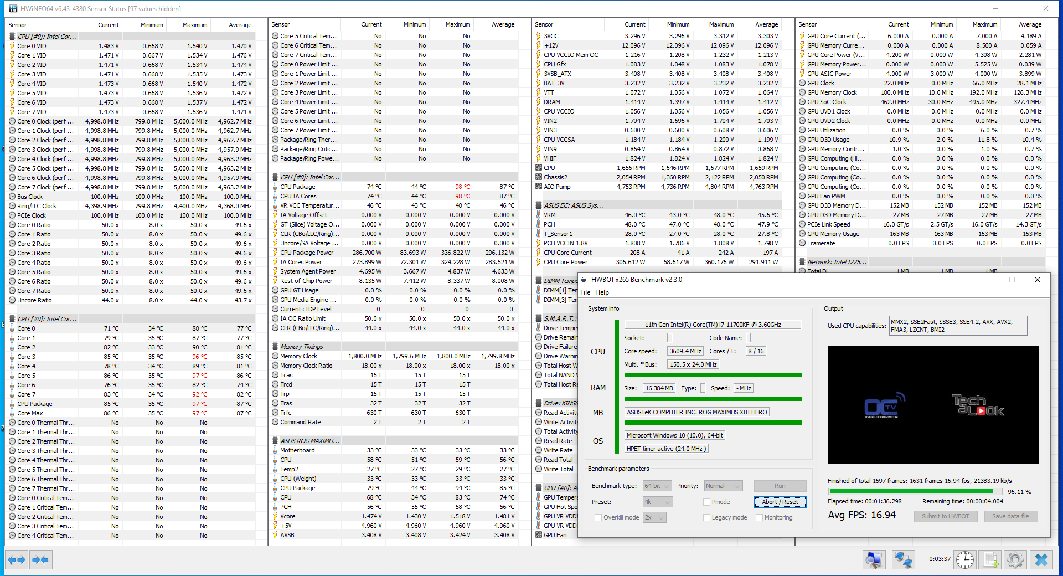Viewport: 1063px width, 576px height.
Task: Click the expand columns double-arrow icon
Action: [x=17, y=560]
